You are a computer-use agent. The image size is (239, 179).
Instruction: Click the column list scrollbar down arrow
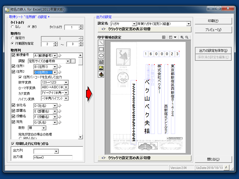click(80, 137)
